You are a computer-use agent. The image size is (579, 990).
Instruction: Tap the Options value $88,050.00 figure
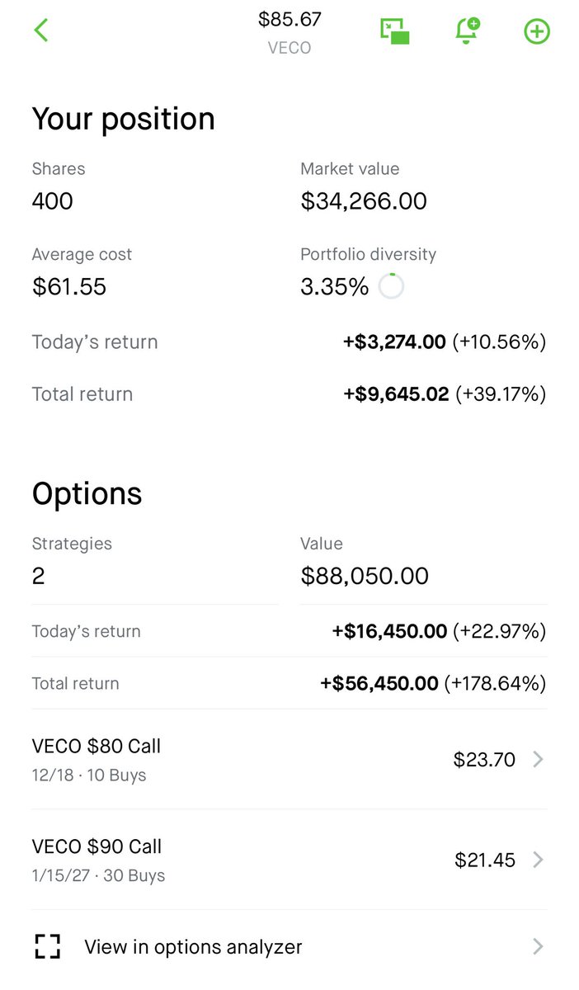pos(365,576)
